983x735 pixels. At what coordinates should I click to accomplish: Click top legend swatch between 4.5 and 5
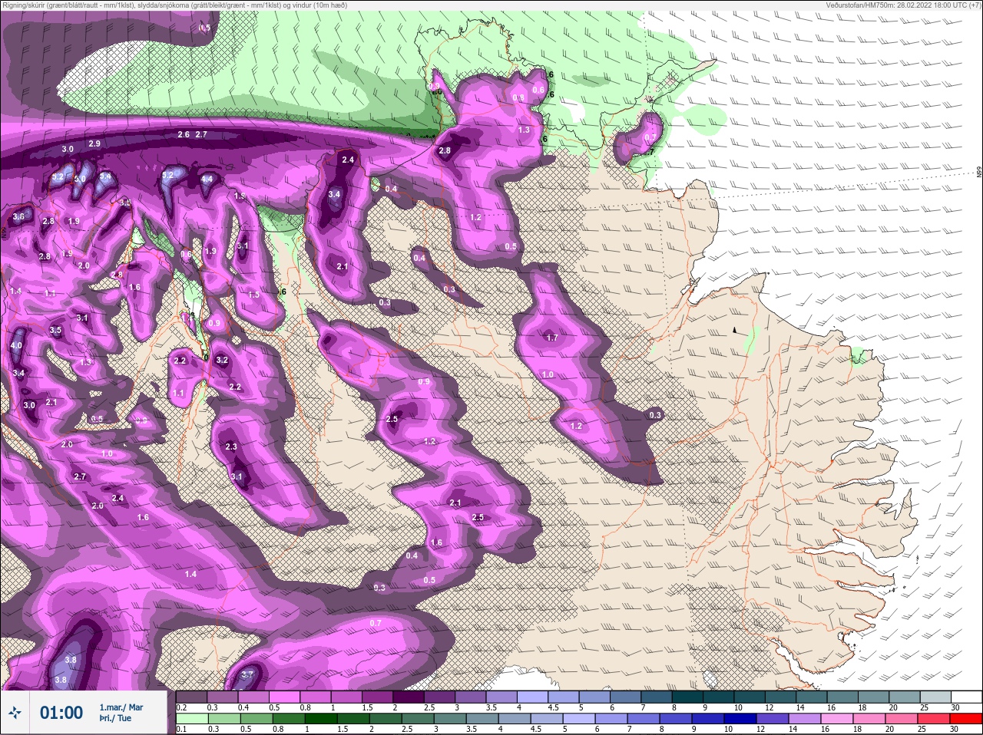564,697
